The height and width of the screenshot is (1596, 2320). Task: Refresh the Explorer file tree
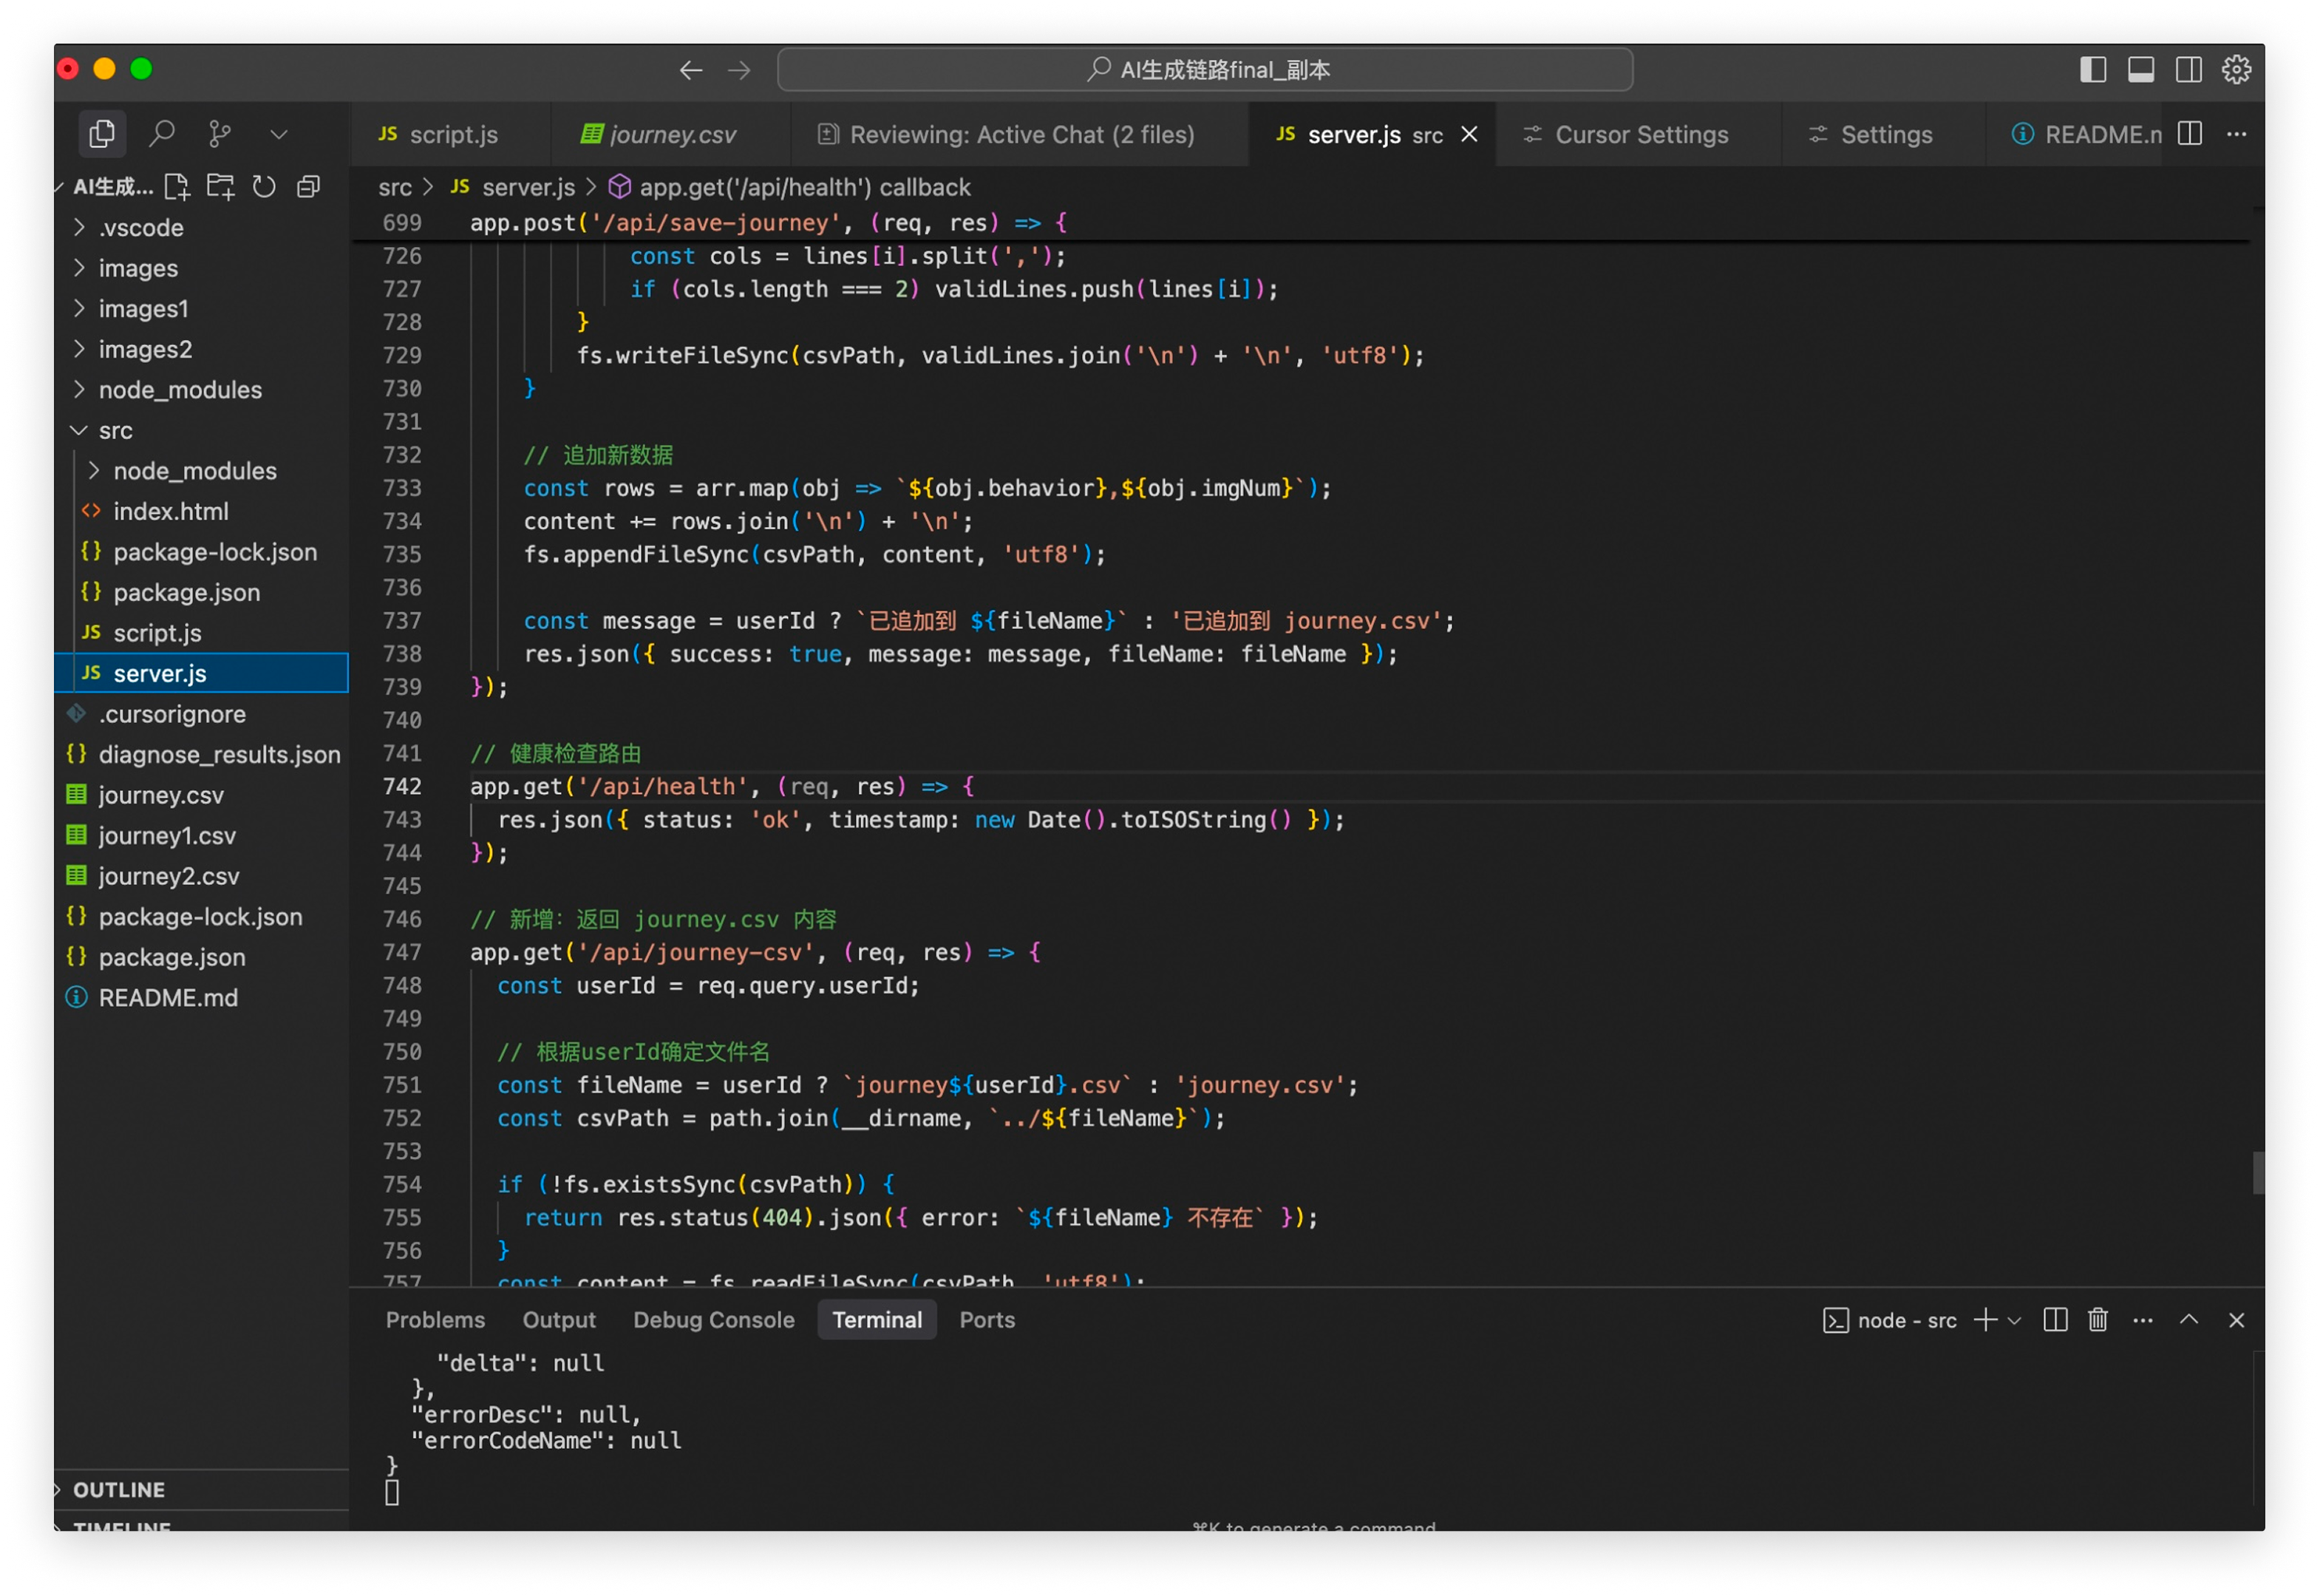(264, 186)
